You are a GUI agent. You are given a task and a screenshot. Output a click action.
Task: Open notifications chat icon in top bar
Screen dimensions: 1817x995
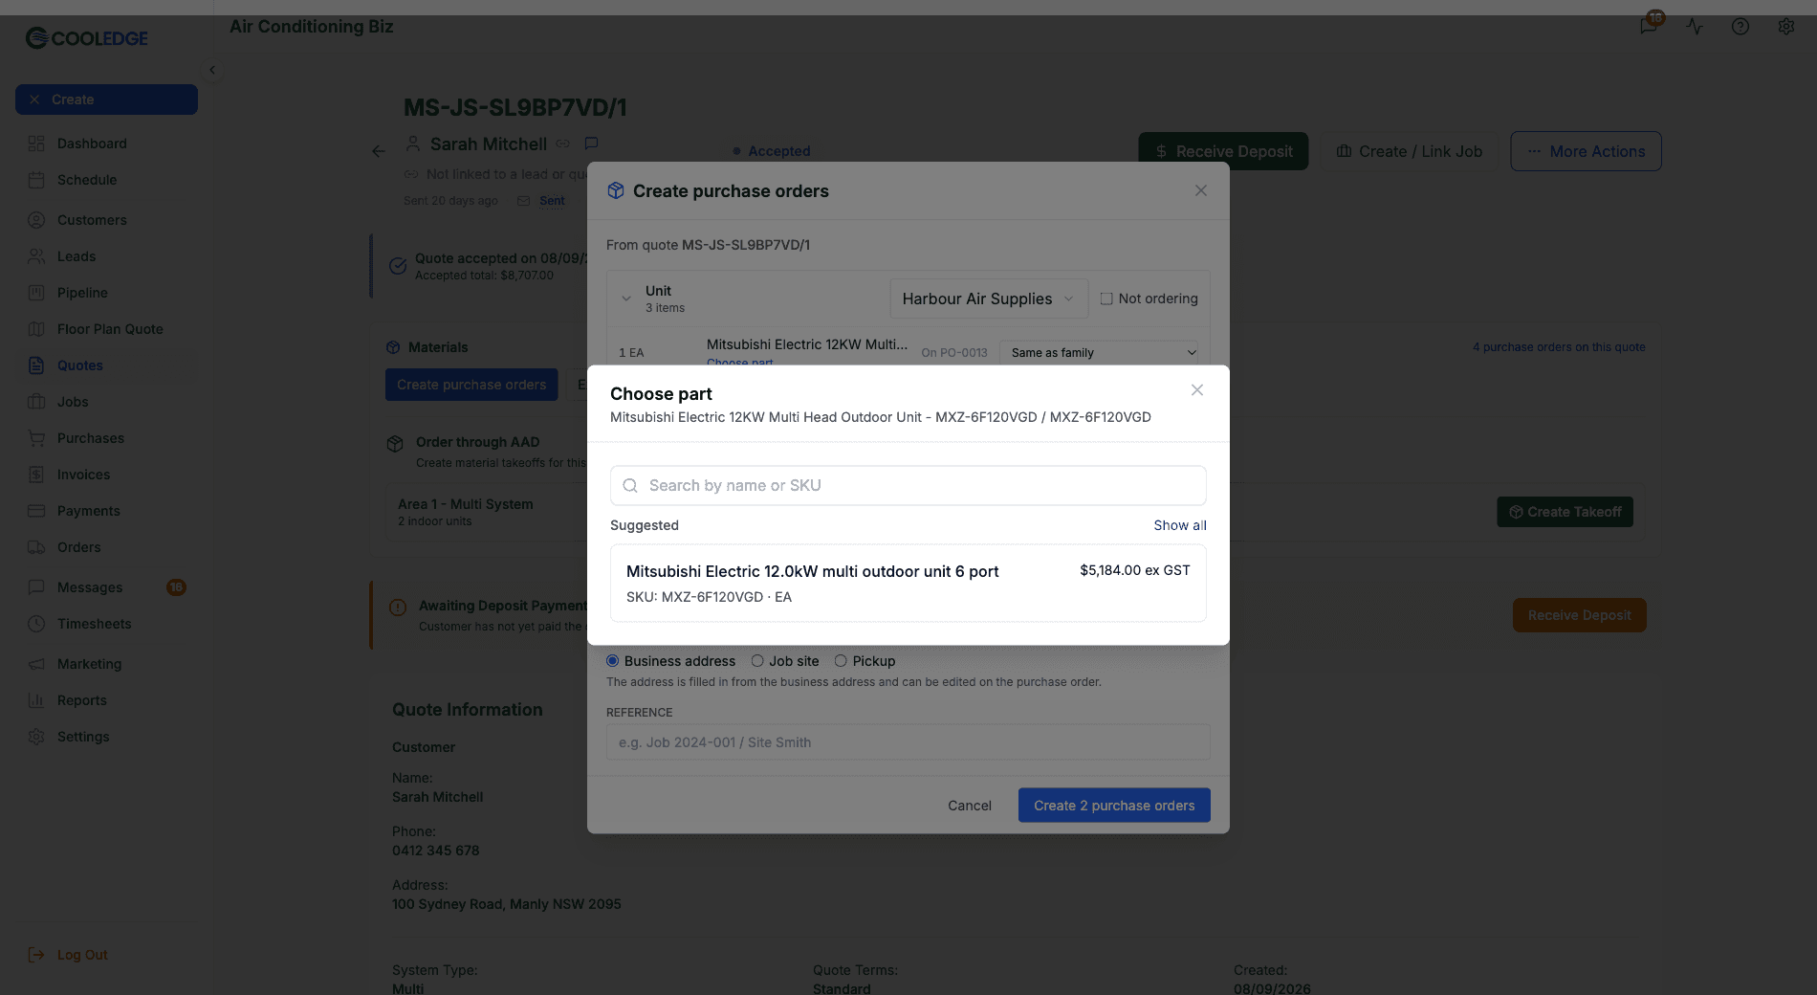click(x=1649, y=27)
